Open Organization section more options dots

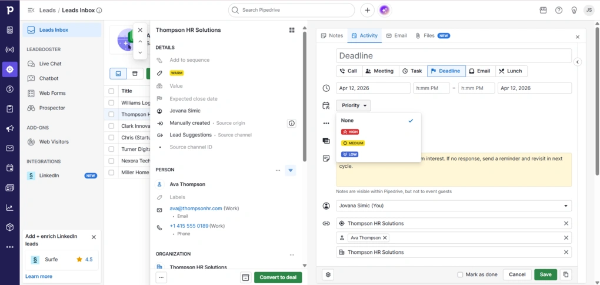[x=292, y=254]
